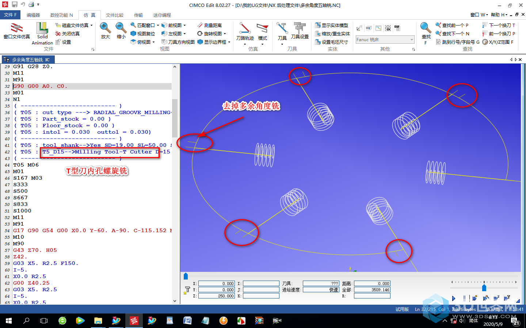Open Windows Start menu
Image resolution: width=526 pixels, height=328 pixels.
[9, 321]
